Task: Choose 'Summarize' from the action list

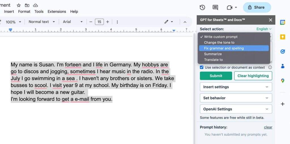Action: coord(213,54)
